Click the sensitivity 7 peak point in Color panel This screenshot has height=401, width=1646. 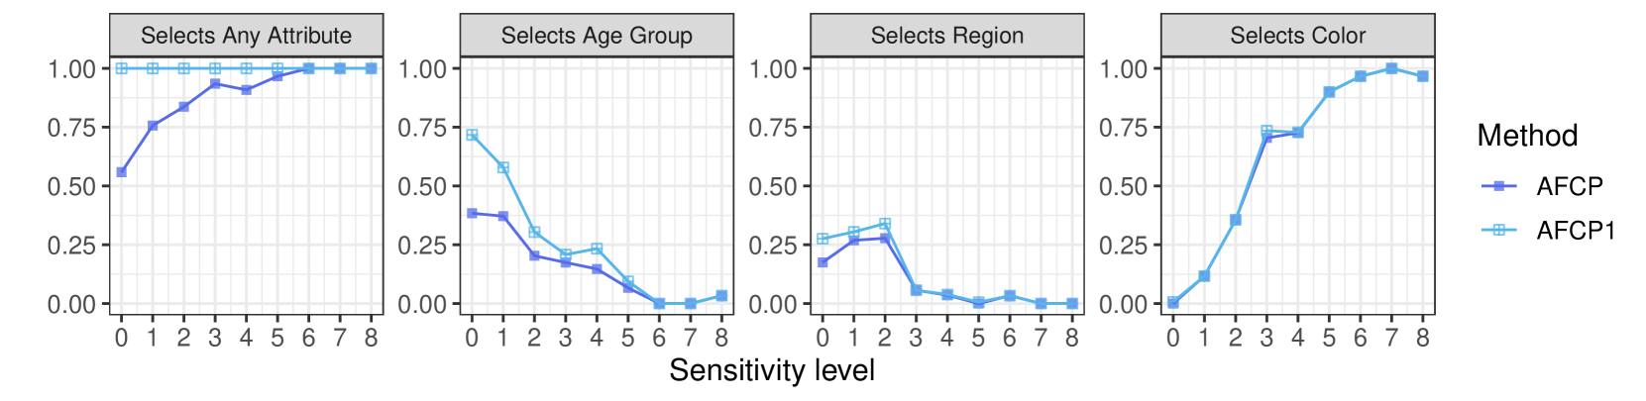point(1391,68)
